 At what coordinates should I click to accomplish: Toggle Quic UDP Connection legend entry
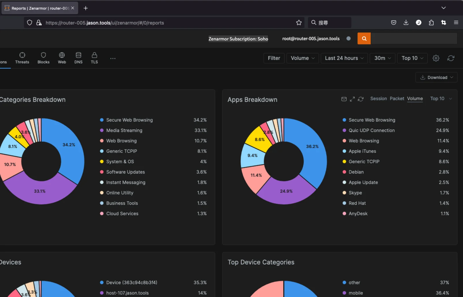pyautogui.click(x=396, y=130)
